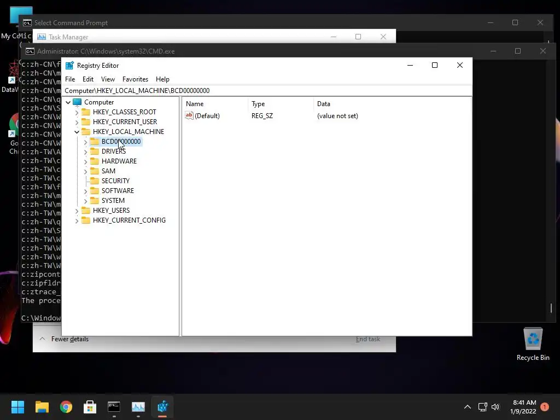Click the Select Command Prompt window icon

pos(27,23)
